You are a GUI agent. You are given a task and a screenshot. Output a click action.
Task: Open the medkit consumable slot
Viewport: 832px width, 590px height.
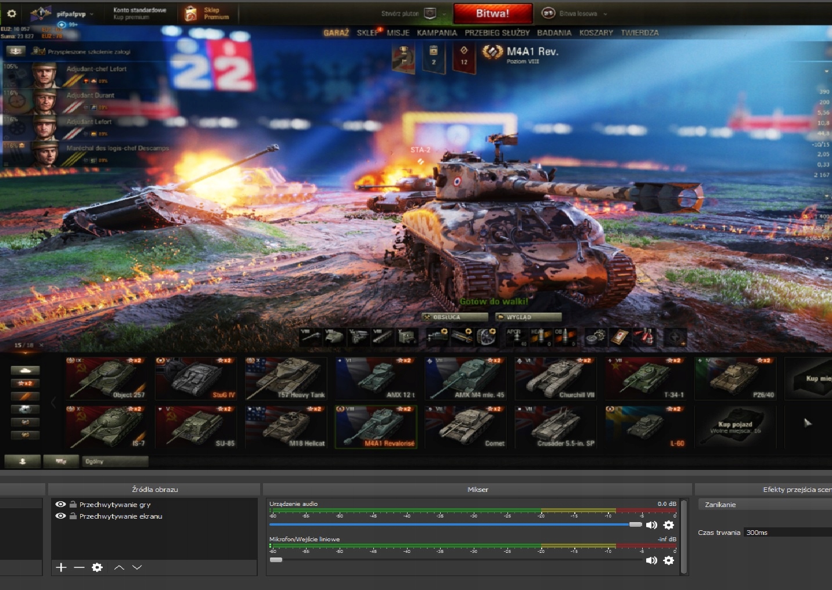[x=619, y=336]
